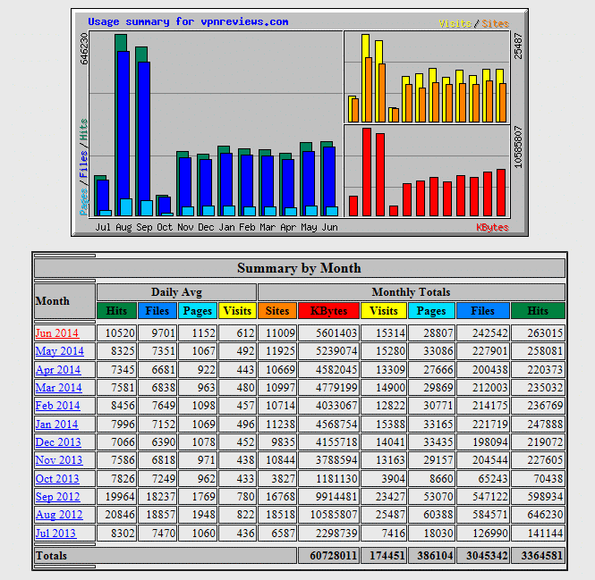Open the Jul 2013 link
This screenshot has width=595, height=580.
(x=55, y=534)
